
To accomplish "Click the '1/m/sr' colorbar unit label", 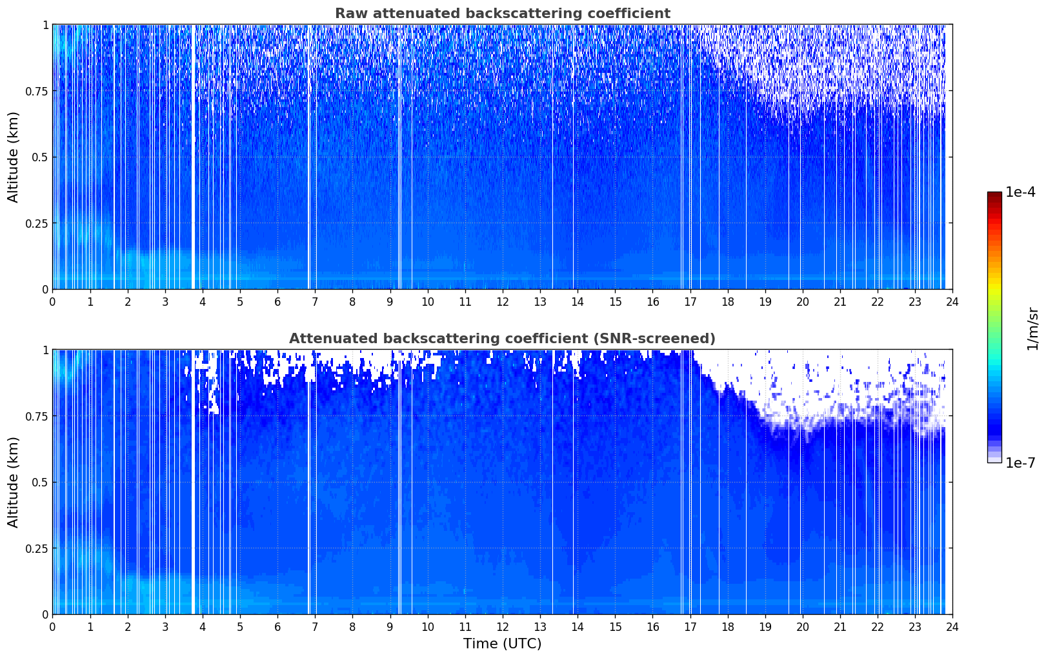I will 1032,328.
